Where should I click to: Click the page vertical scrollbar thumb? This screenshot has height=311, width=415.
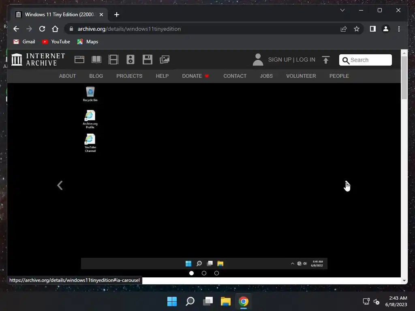pos(404,78)
